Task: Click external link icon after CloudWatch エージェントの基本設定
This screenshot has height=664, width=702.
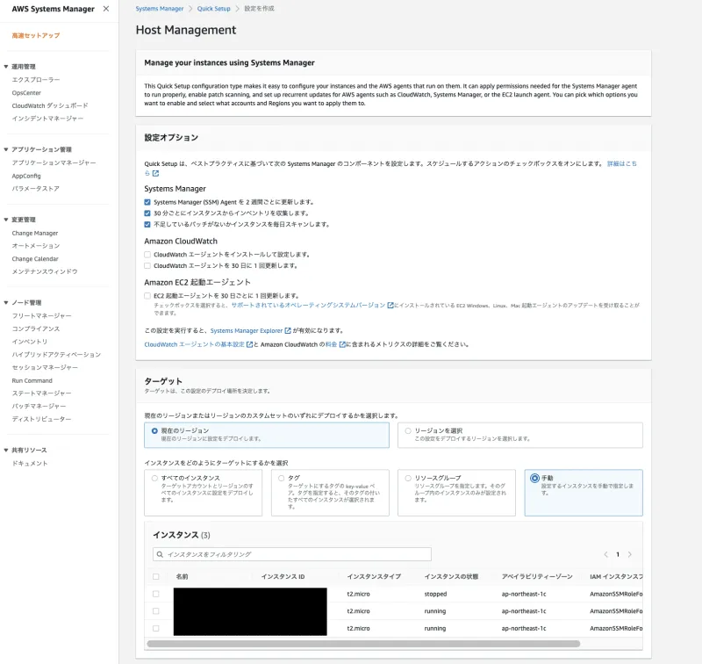Action: pos(248,344)
